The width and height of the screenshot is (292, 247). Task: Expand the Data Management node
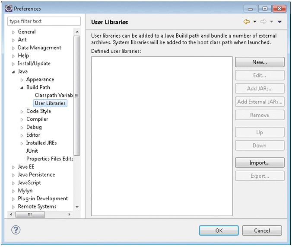click(x=13, y=48)
